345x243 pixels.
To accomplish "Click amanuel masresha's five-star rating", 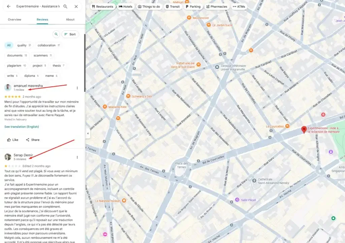I will click(12, 97).
